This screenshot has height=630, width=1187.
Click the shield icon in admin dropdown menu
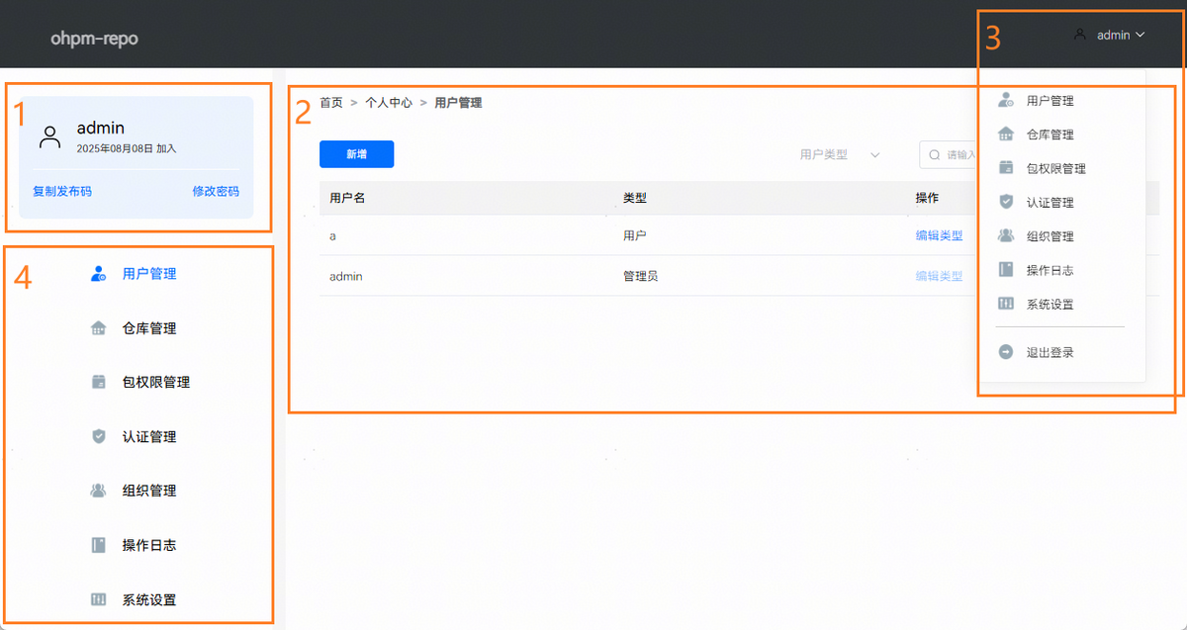pos(1006,202)
